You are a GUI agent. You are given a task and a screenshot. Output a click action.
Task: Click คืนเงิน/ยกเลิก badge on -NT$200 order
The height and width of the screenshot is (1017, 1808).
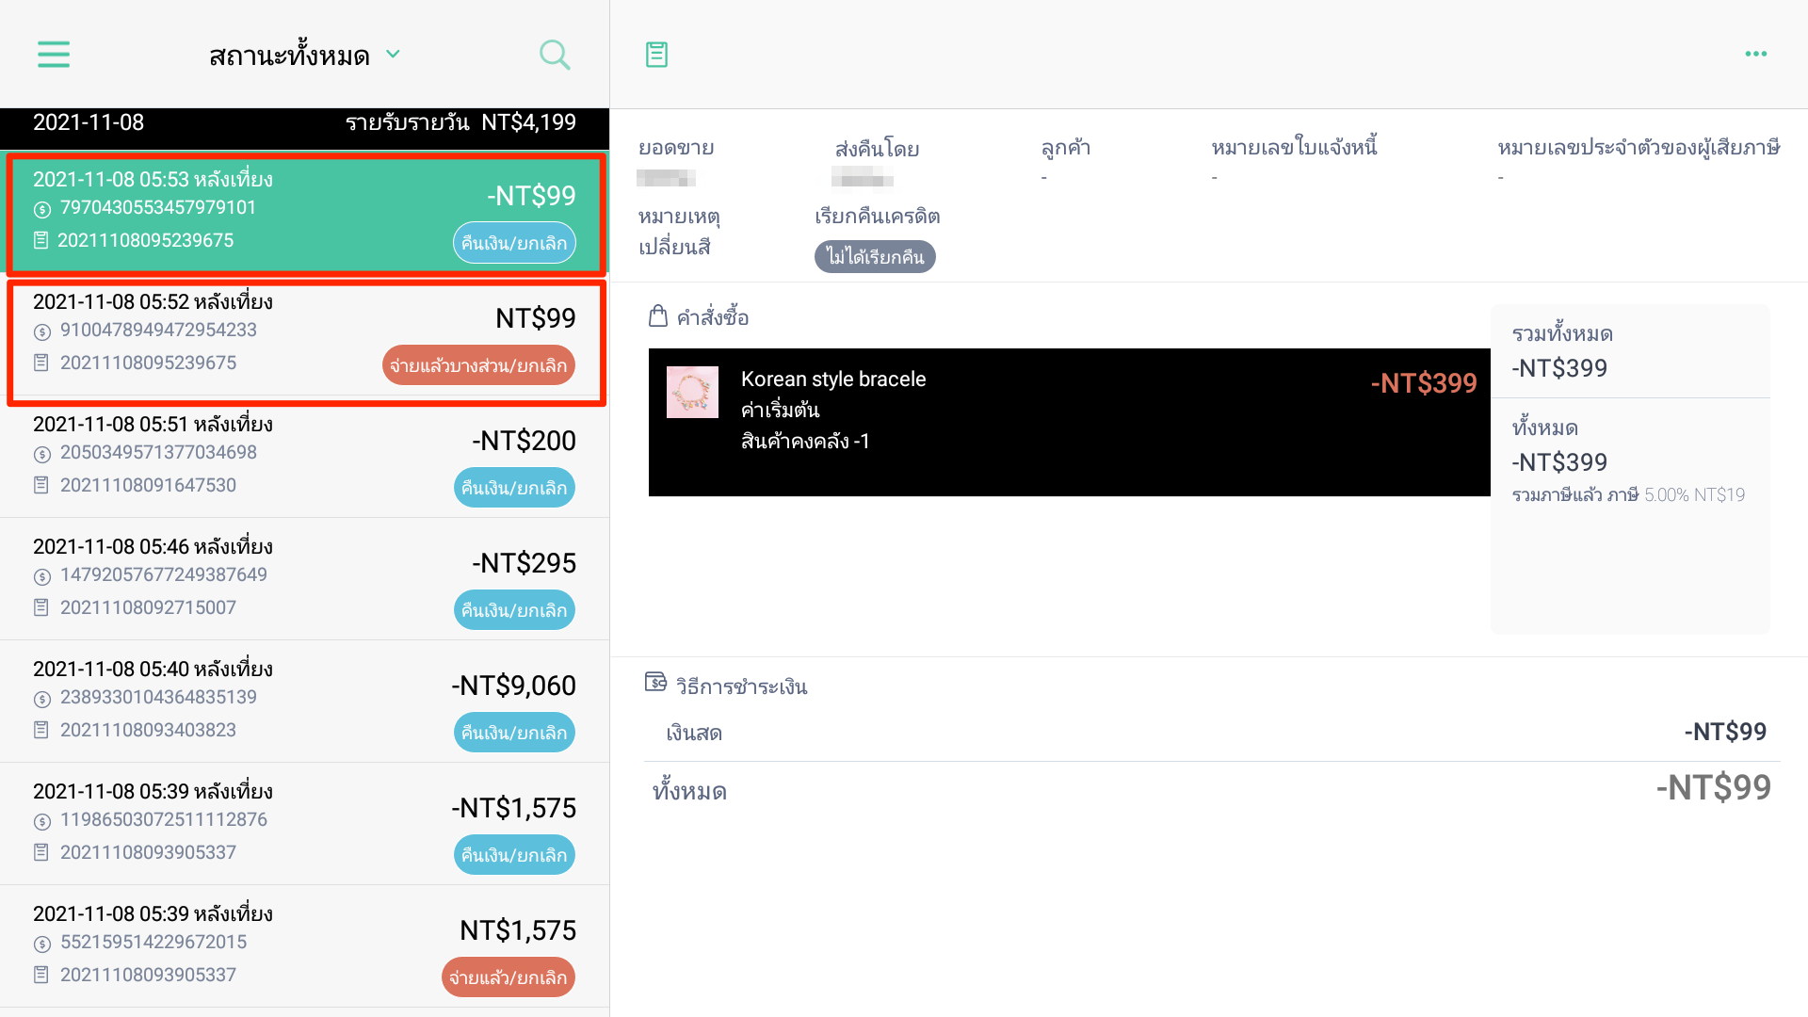coord(514,488)
